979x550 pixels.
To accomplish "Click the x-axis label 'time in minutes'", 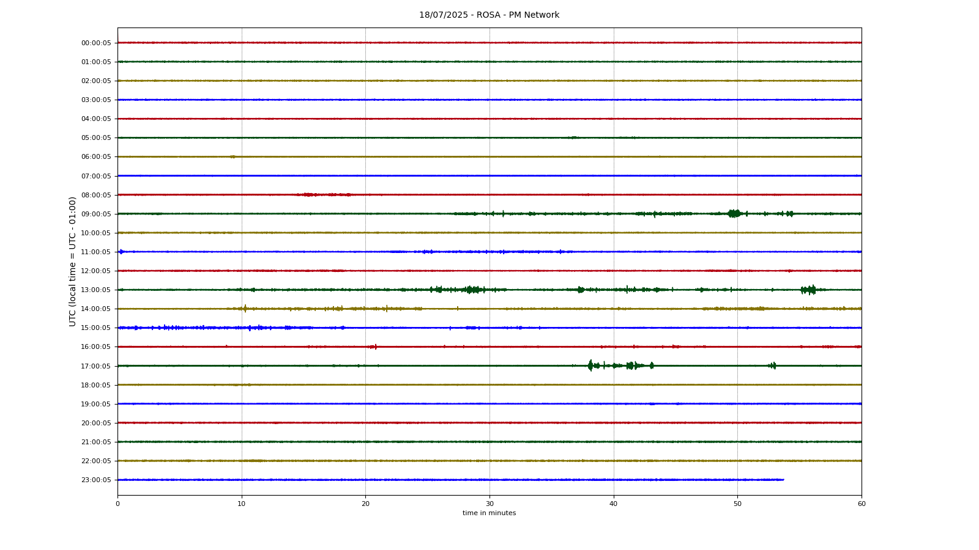I will 489,513.
